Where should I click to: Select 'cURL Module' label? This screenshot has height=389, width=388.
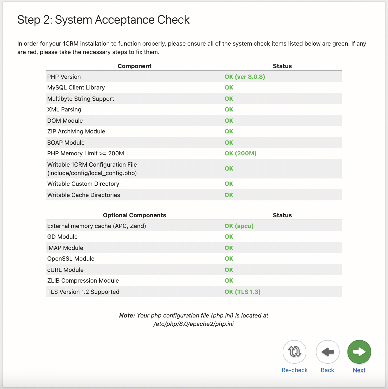click(66, 270)
